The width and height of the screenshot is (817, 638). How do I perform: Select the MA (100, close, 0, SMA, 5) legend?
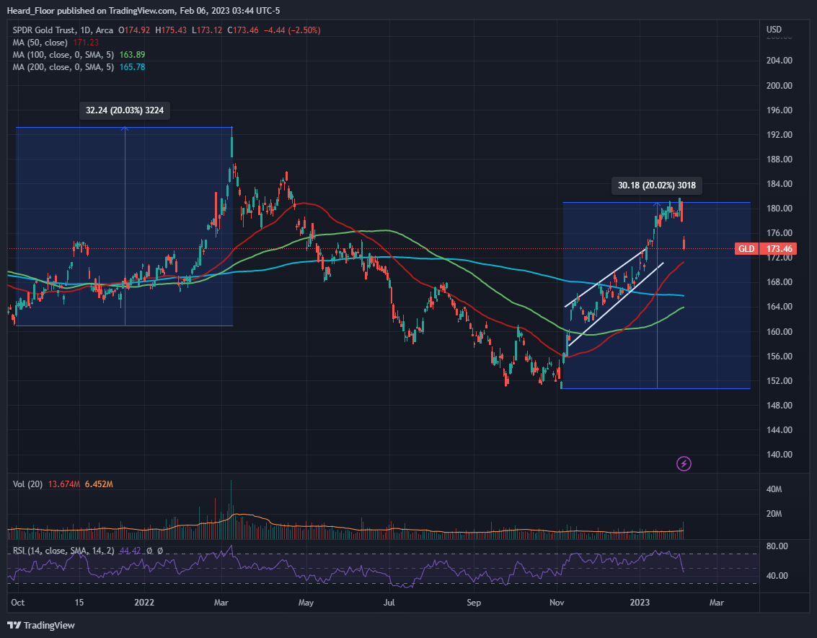63,55
